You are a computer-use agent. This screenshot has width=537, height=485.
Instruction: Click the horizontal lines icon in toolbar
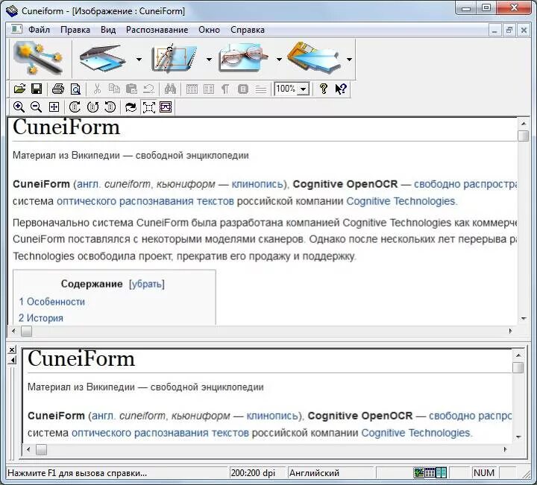(x=260, y=89)
